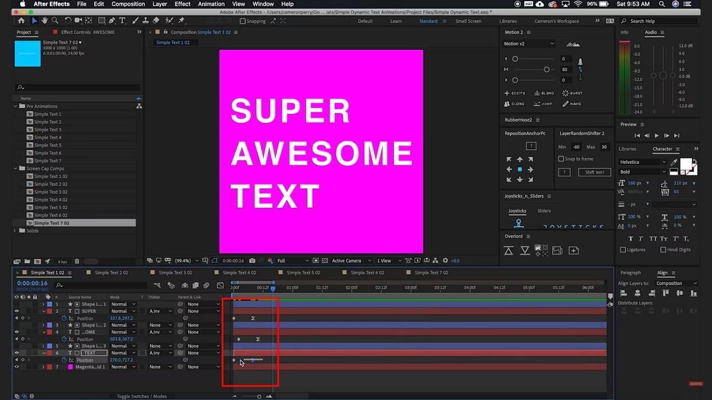Expand the Shape Layer 1 properties
Screen dimensions: 712x400
(43, 304)
